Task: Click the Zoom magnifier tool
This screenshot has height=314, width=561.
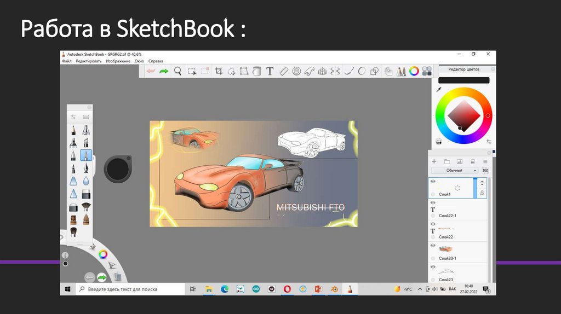Action: point(178,71)
